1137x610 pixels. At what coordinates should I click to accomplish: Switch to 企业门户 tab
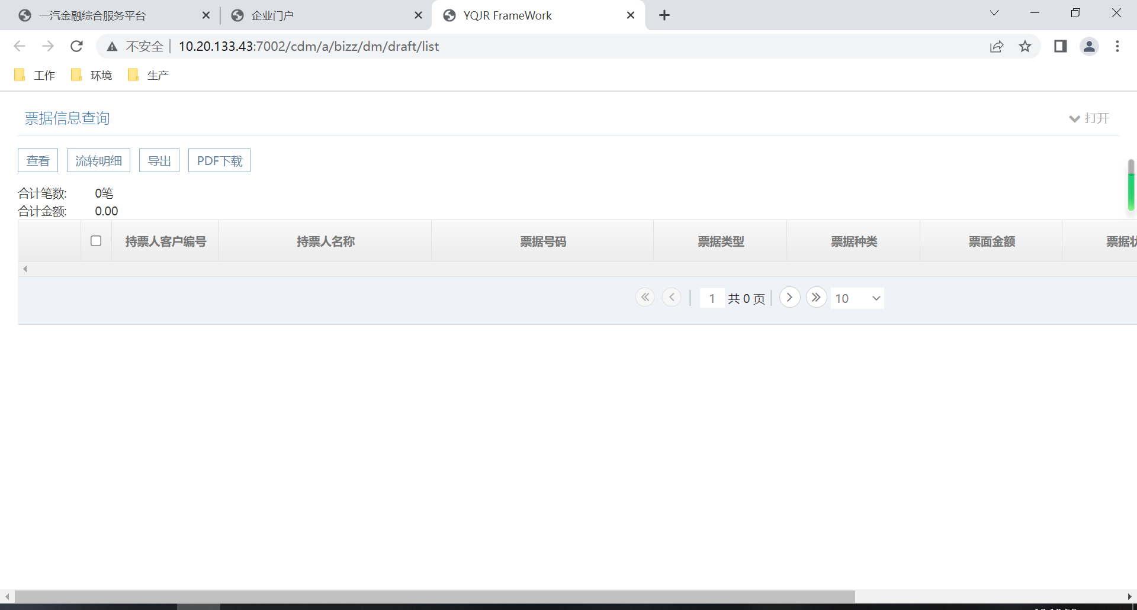325,15
